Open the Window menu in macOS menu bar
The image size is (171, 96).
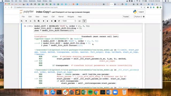45,1
